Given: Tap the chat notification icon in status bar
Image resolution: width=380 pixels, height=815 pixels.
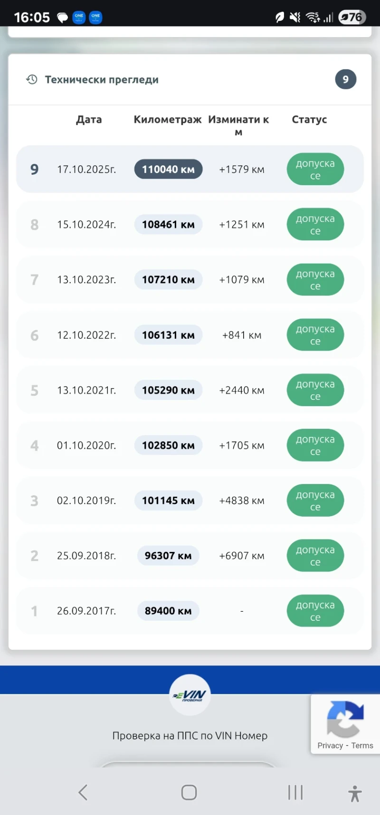Looking at the screenshot, I should (x=62, y=18).
